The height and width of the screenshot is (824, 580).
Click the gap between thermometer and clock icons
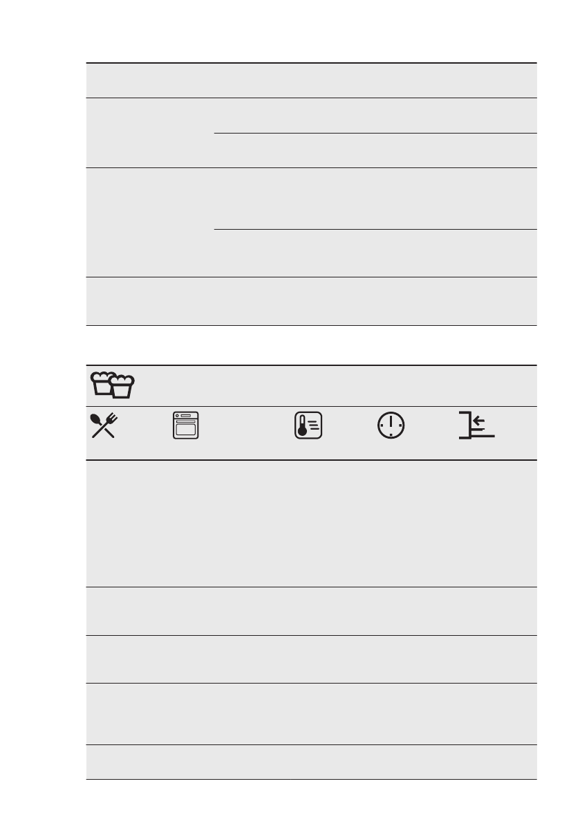[x=350, y=425]
